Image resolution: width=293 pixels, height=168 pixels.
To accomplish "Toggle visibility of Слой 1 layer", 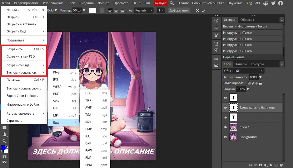I will [x=225, y=127].
